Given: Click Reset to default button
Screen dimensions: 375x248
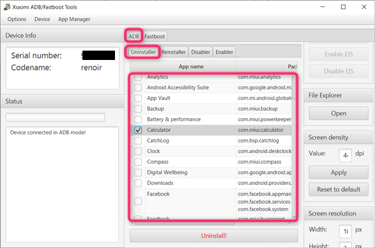Looking at the screenshot, I should tap(338, 189).
